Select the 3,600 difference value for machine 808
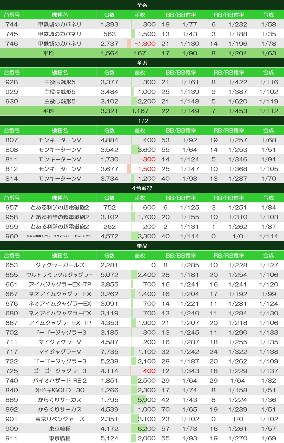This screenshot has height=443, width=284. [147, 150]
